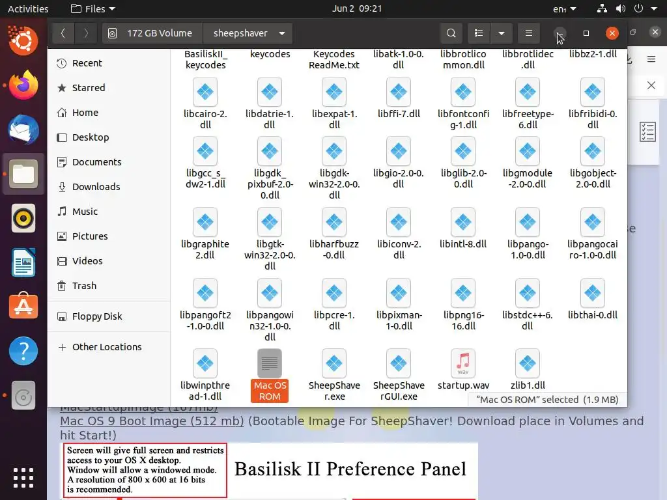667x500 pixels.
Task: Select libfreetype-6.dll file icon
Action: point(528,92)
